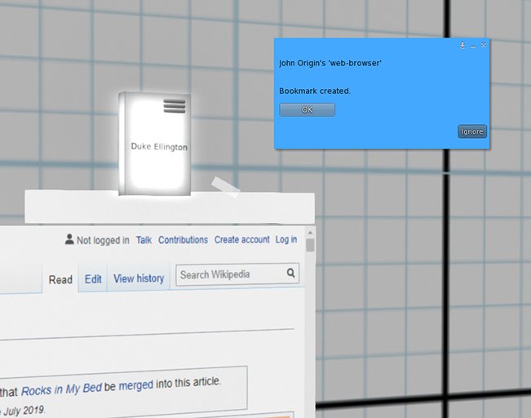Close the Bookmark created dialog
The width and height of the screenshot is (531, 418).
pyautogui.click(x=484, y=46)
